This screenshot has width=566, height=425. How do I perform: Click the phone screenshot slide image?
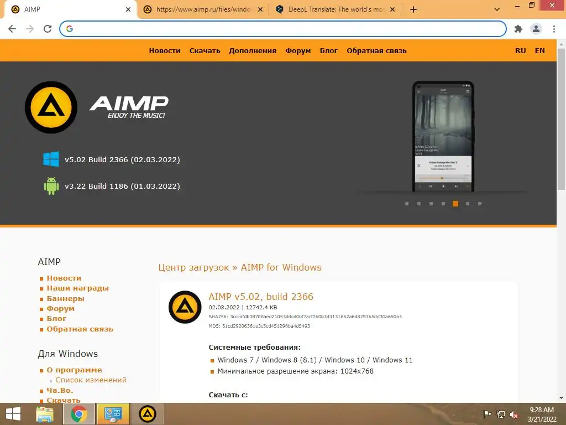click(x=443, y=136)
